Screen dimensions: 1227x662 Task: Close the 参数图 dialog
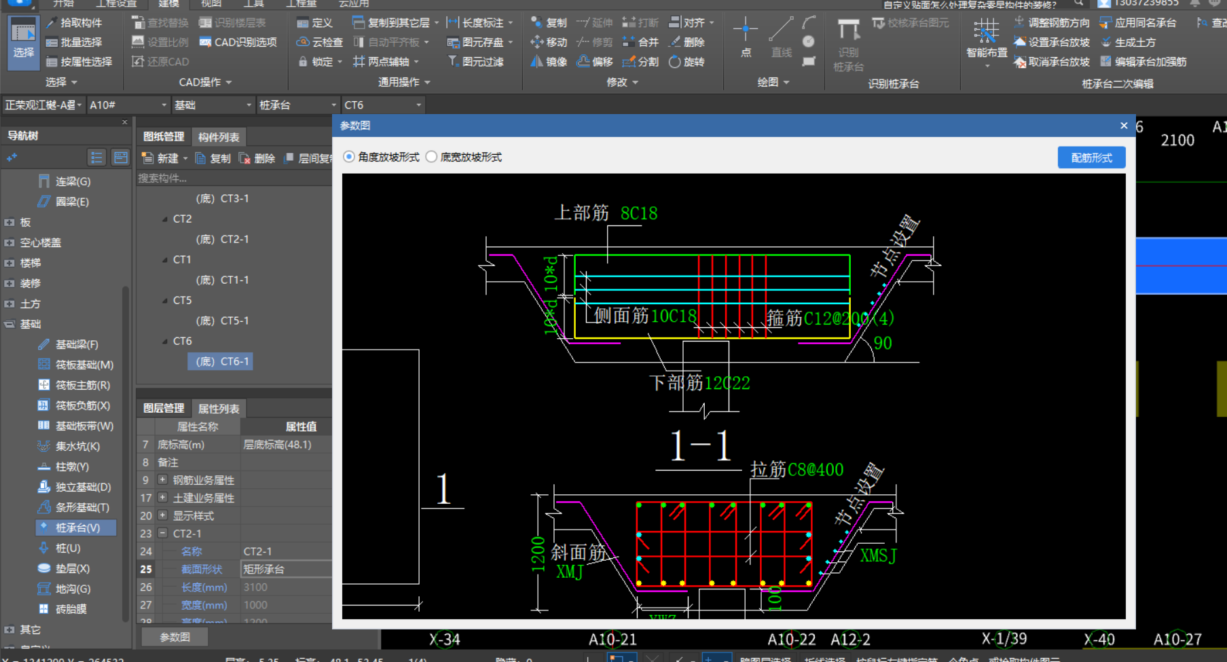(x=1124, y=126)
